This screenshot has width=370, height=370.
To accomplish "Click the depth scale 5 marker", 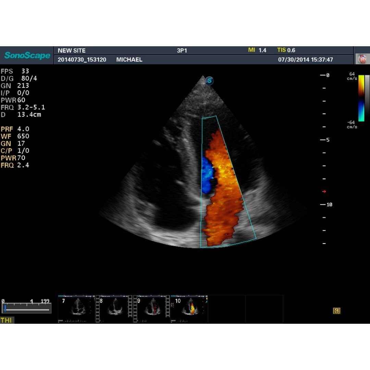I will pyautogui.click(x=325, y=140).
